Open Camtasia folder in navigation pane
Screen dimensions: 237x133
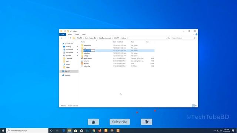pyautogui.click(x=69, y=58)
